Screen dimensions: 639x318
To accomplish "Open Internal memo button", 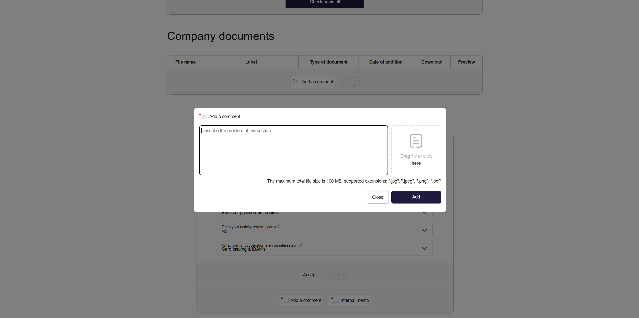I will 350,300.
